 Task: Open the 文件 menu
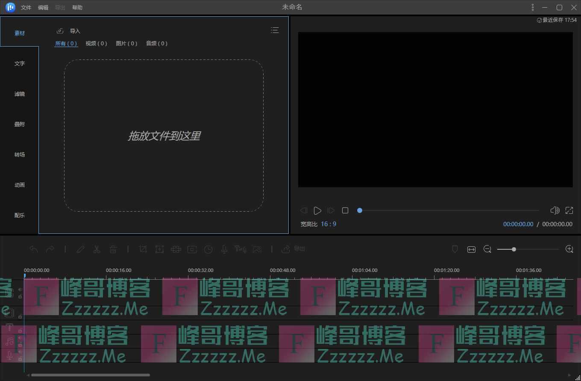click(x=26, y=8)
